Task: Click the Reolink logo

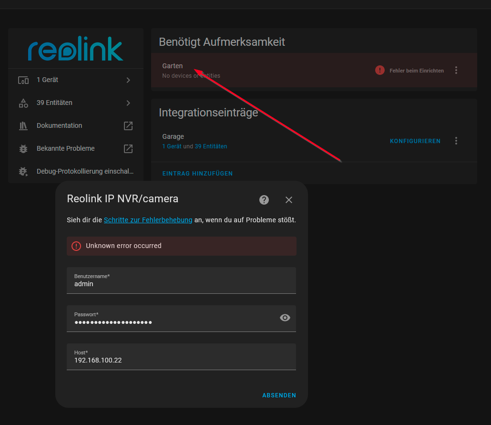Action: [75, 48]
